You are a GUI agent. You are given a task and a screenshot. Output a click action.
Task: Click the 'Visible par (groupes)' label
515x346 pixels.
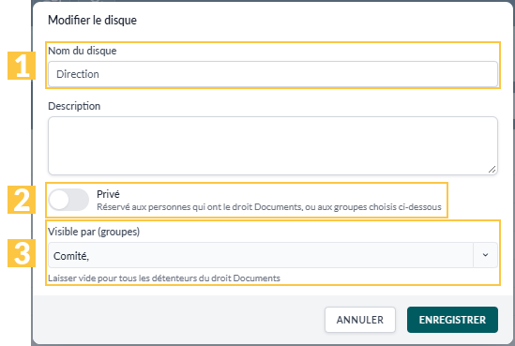94,232
